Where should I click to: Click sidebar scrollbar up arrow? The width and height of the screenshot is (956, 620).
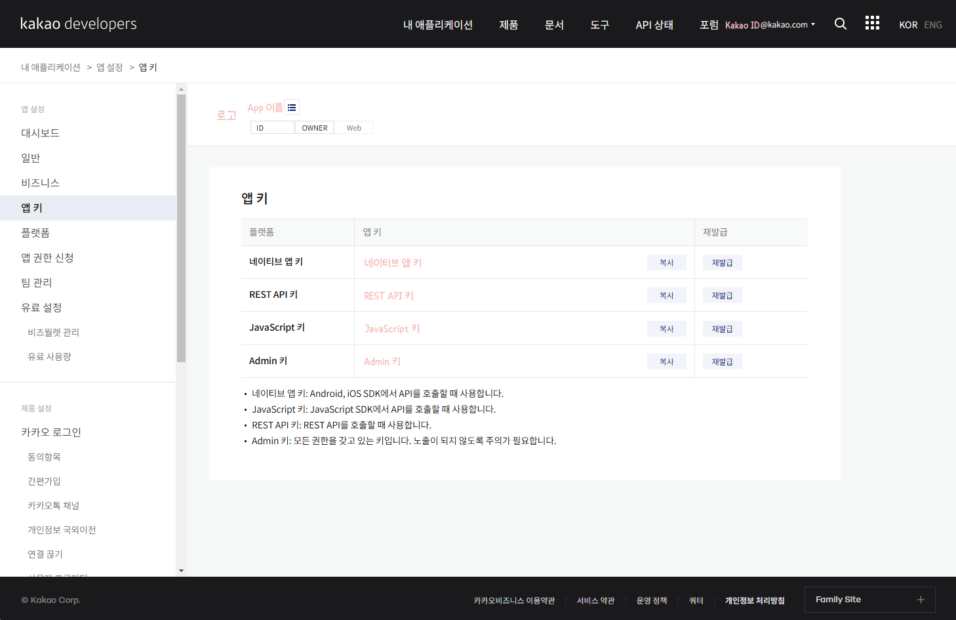click(x=181, y=89)
